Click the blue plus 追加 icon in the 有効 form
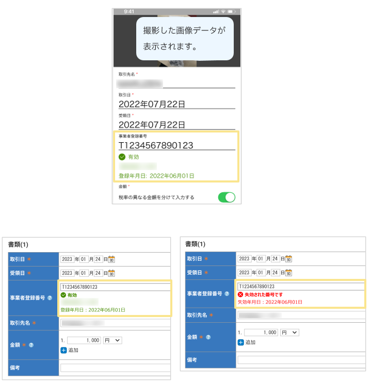The height and width of the screenshot is (382, 371). 63,350
